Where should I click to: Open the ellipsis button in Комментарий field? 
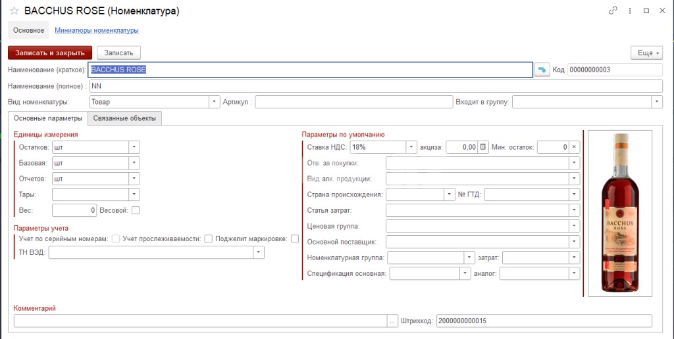pyautogui.click(x=392, y=321)
